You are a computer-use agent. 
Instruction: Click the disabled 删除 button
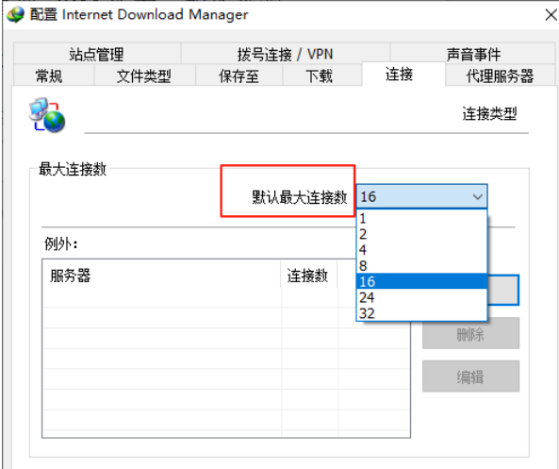coord(470,333)
